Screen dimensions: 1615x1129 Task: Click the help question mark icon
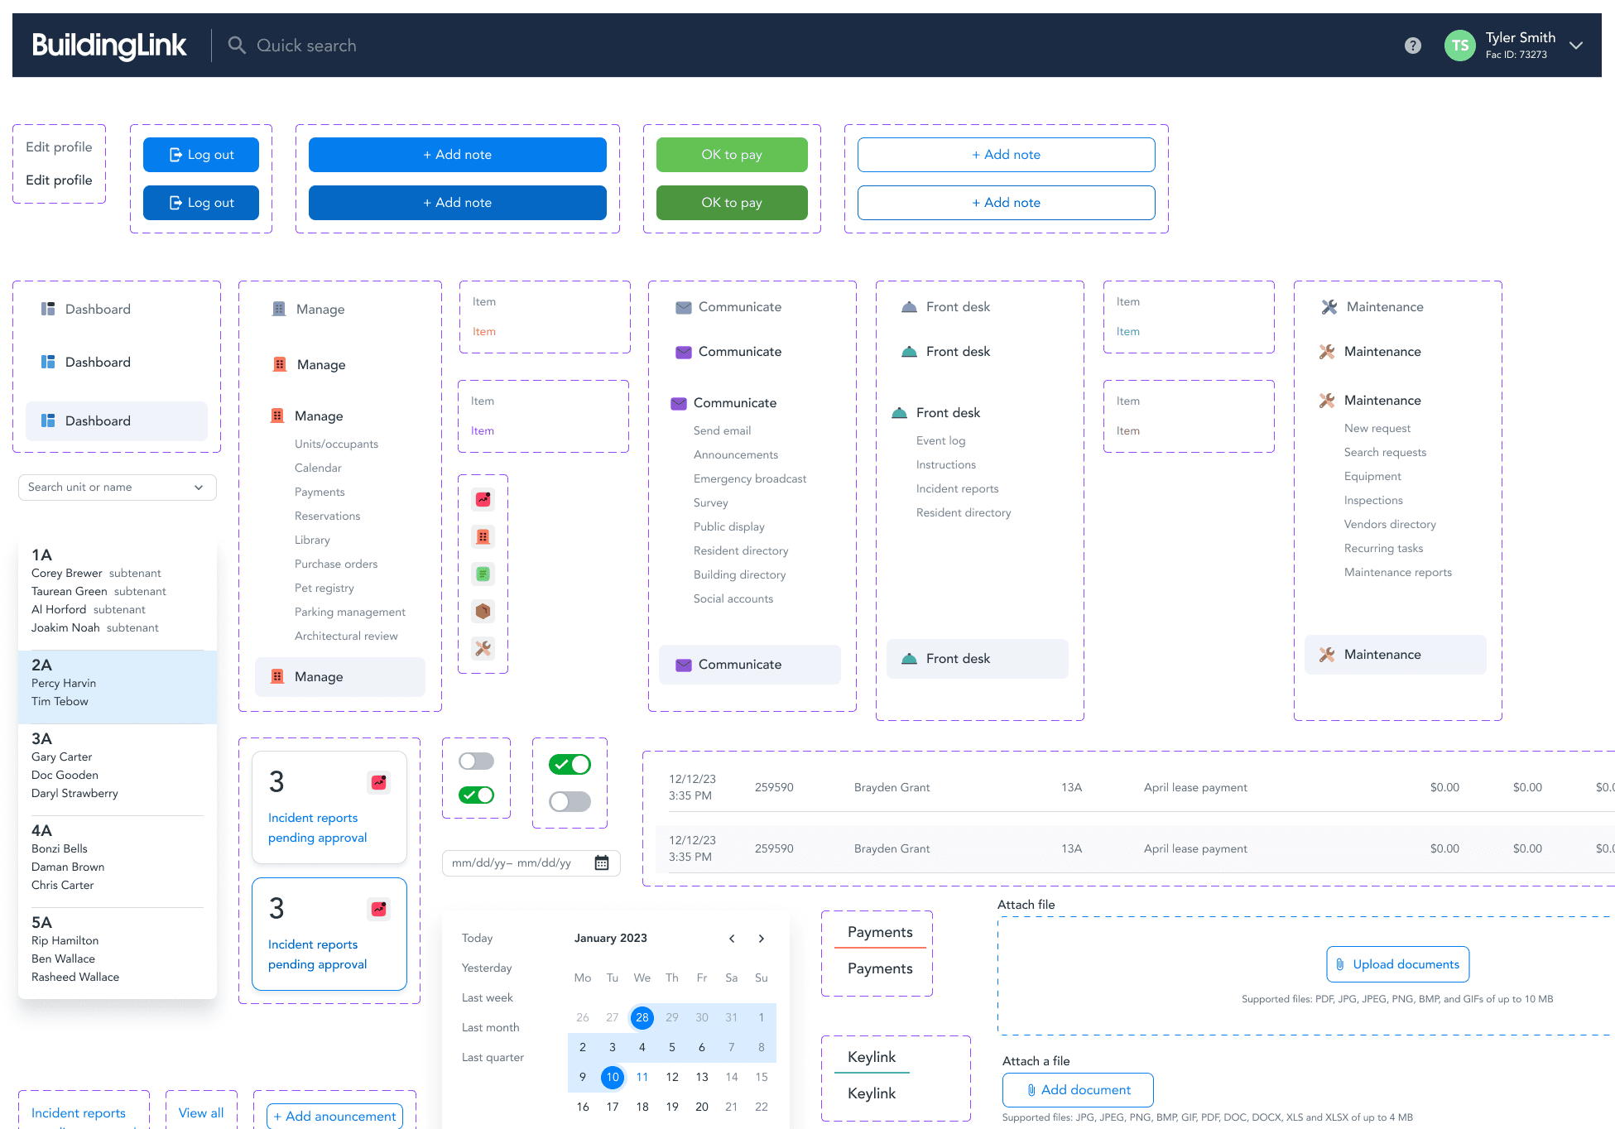tap(1412, 46)
